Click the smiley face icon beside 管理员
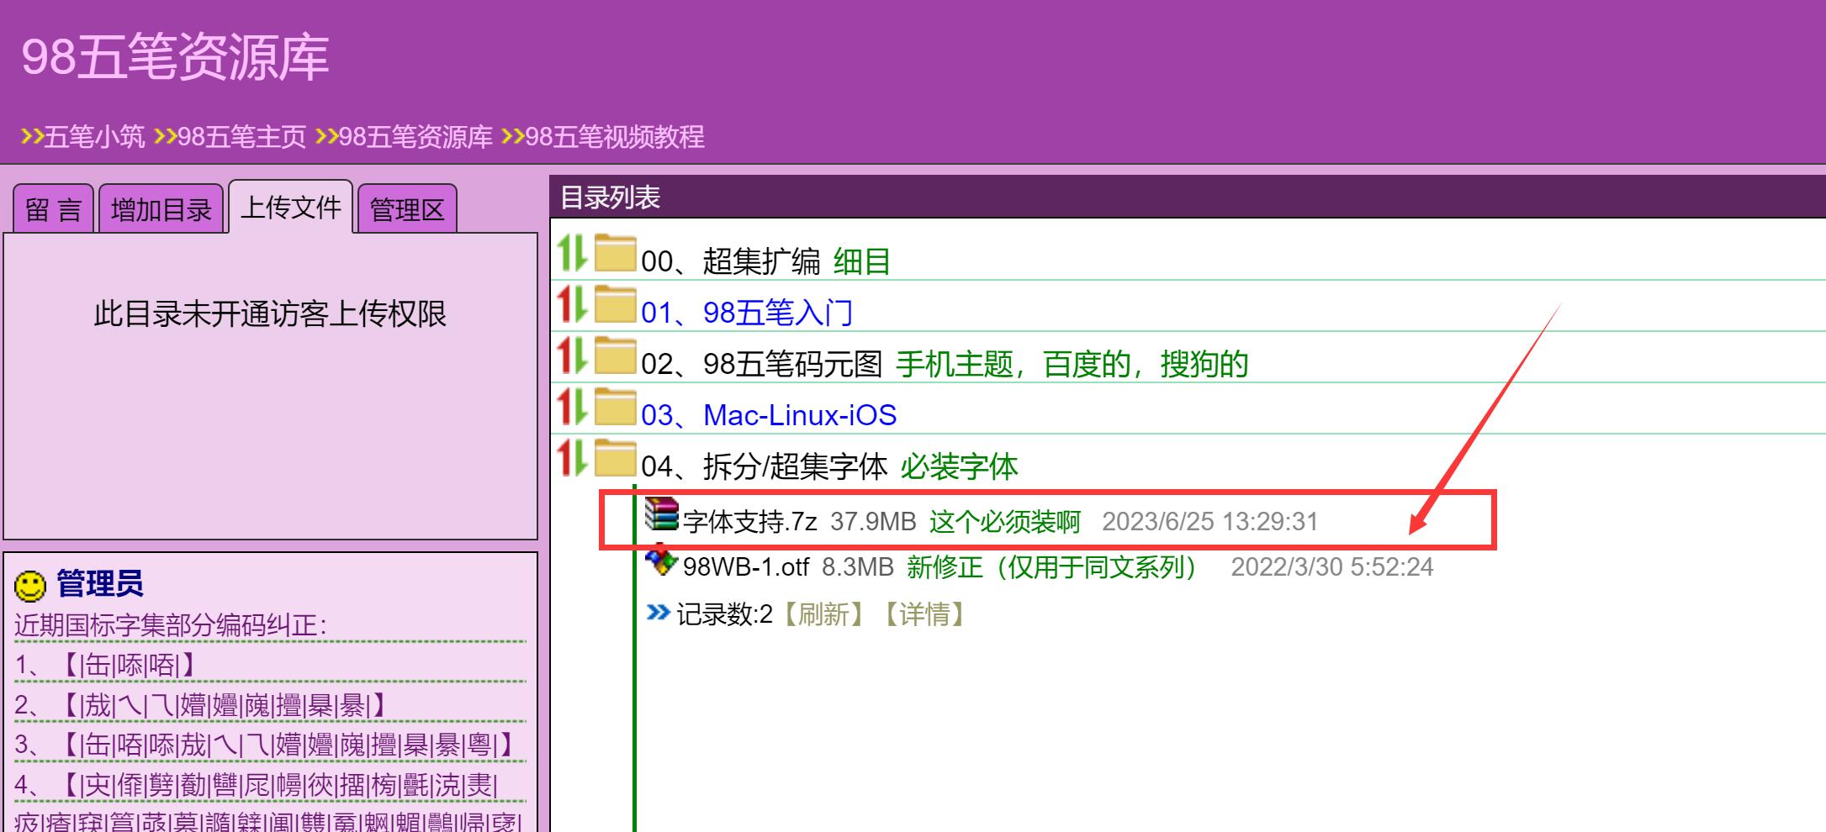 [x=30, y=586]
